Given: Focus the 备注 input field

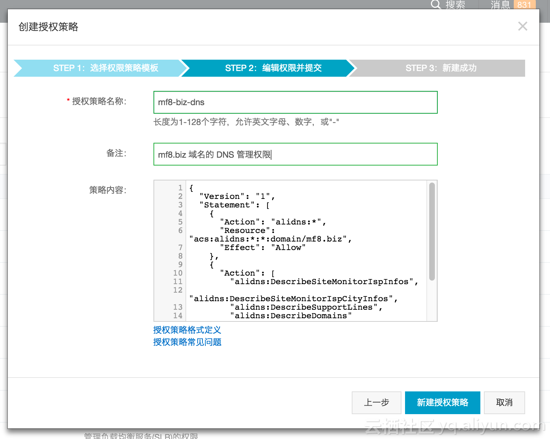Looking at the screenshot, I should [x=295, y=154].
